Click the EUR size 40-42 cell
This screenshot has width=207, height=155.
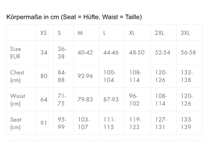tap(85, 53)
